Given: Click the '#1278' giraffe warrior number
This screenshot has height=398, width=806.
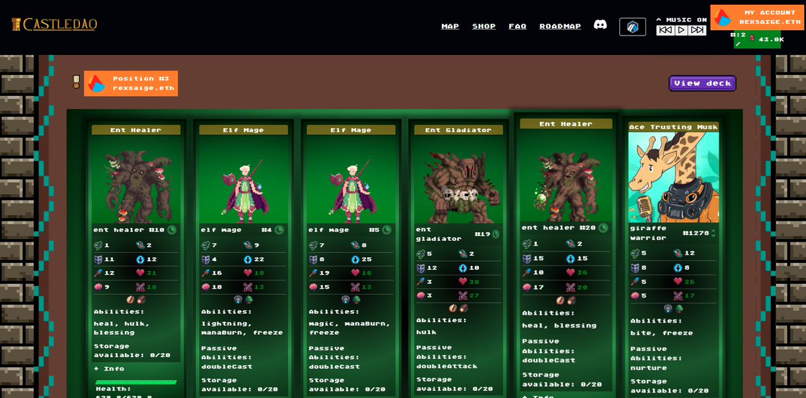Looking at the screenshot, I should click(x=696, y=233).
